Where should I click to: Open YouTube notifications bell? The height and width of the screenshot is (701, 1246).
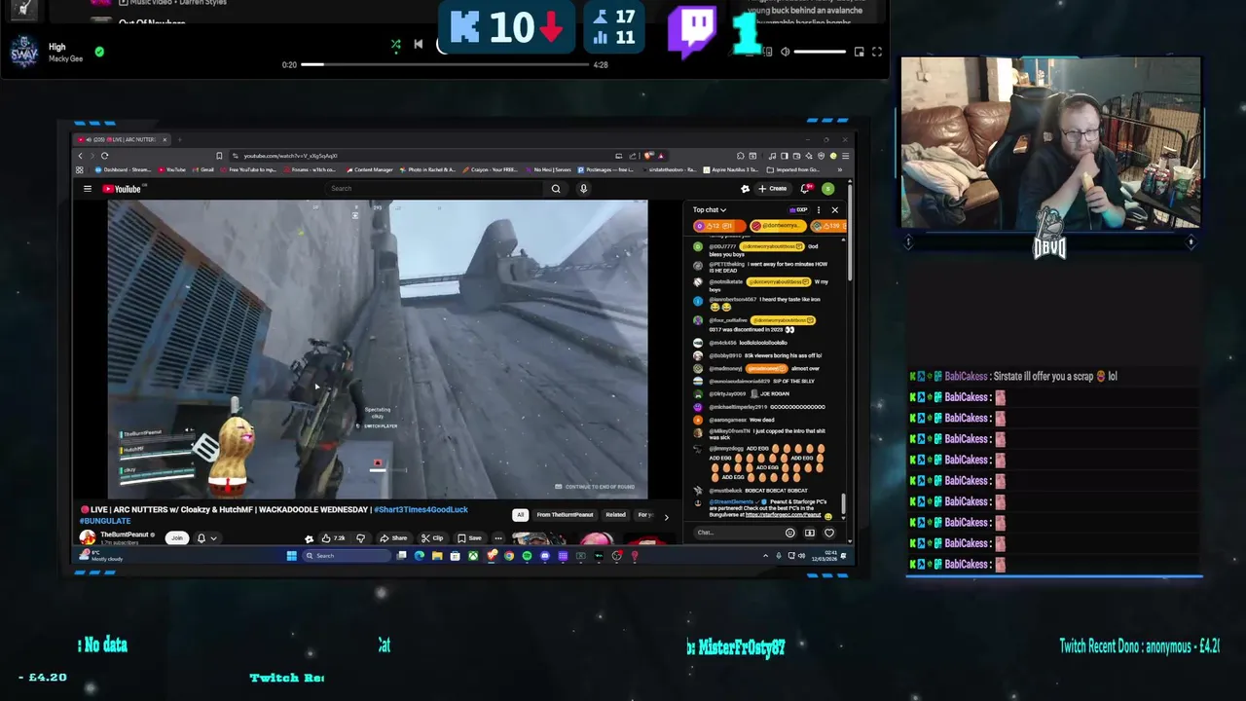[x=805, y=189]
